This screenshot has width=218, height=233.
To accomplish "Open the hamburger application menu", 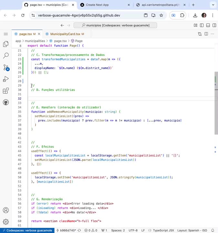I will [6, 34].
